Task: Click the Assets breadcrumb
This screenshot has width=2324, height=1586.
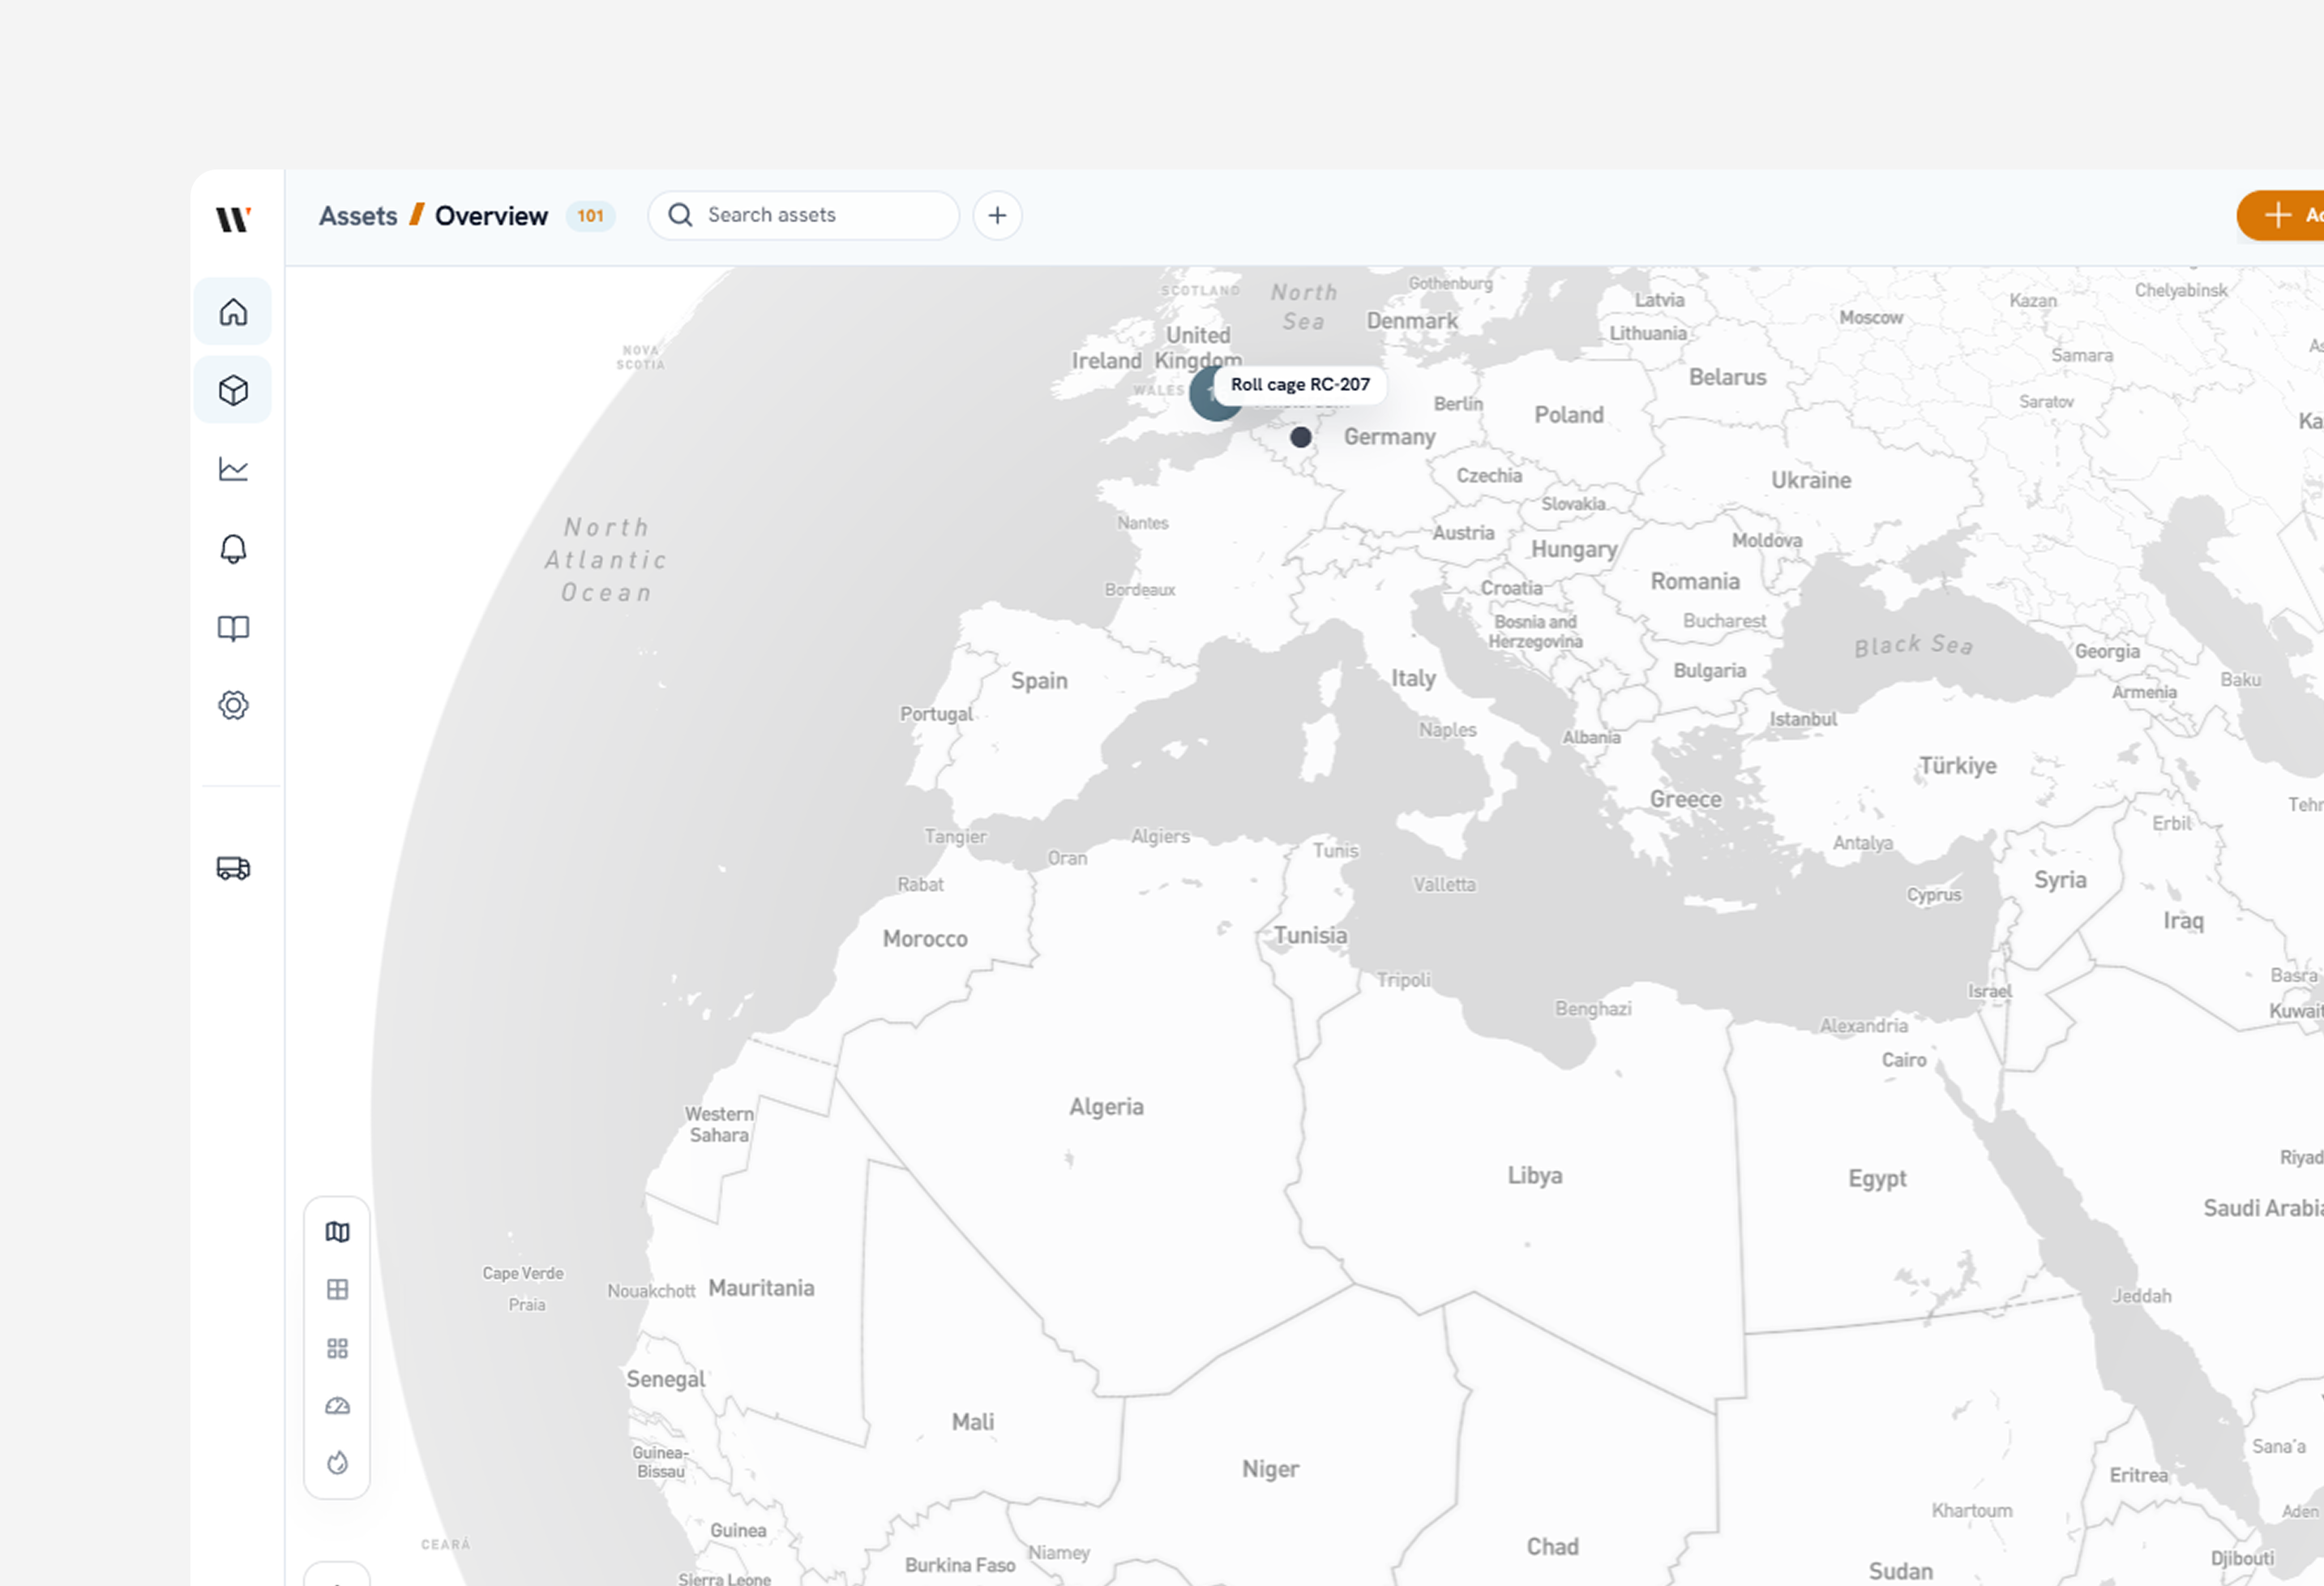Action: click(358, 215)
